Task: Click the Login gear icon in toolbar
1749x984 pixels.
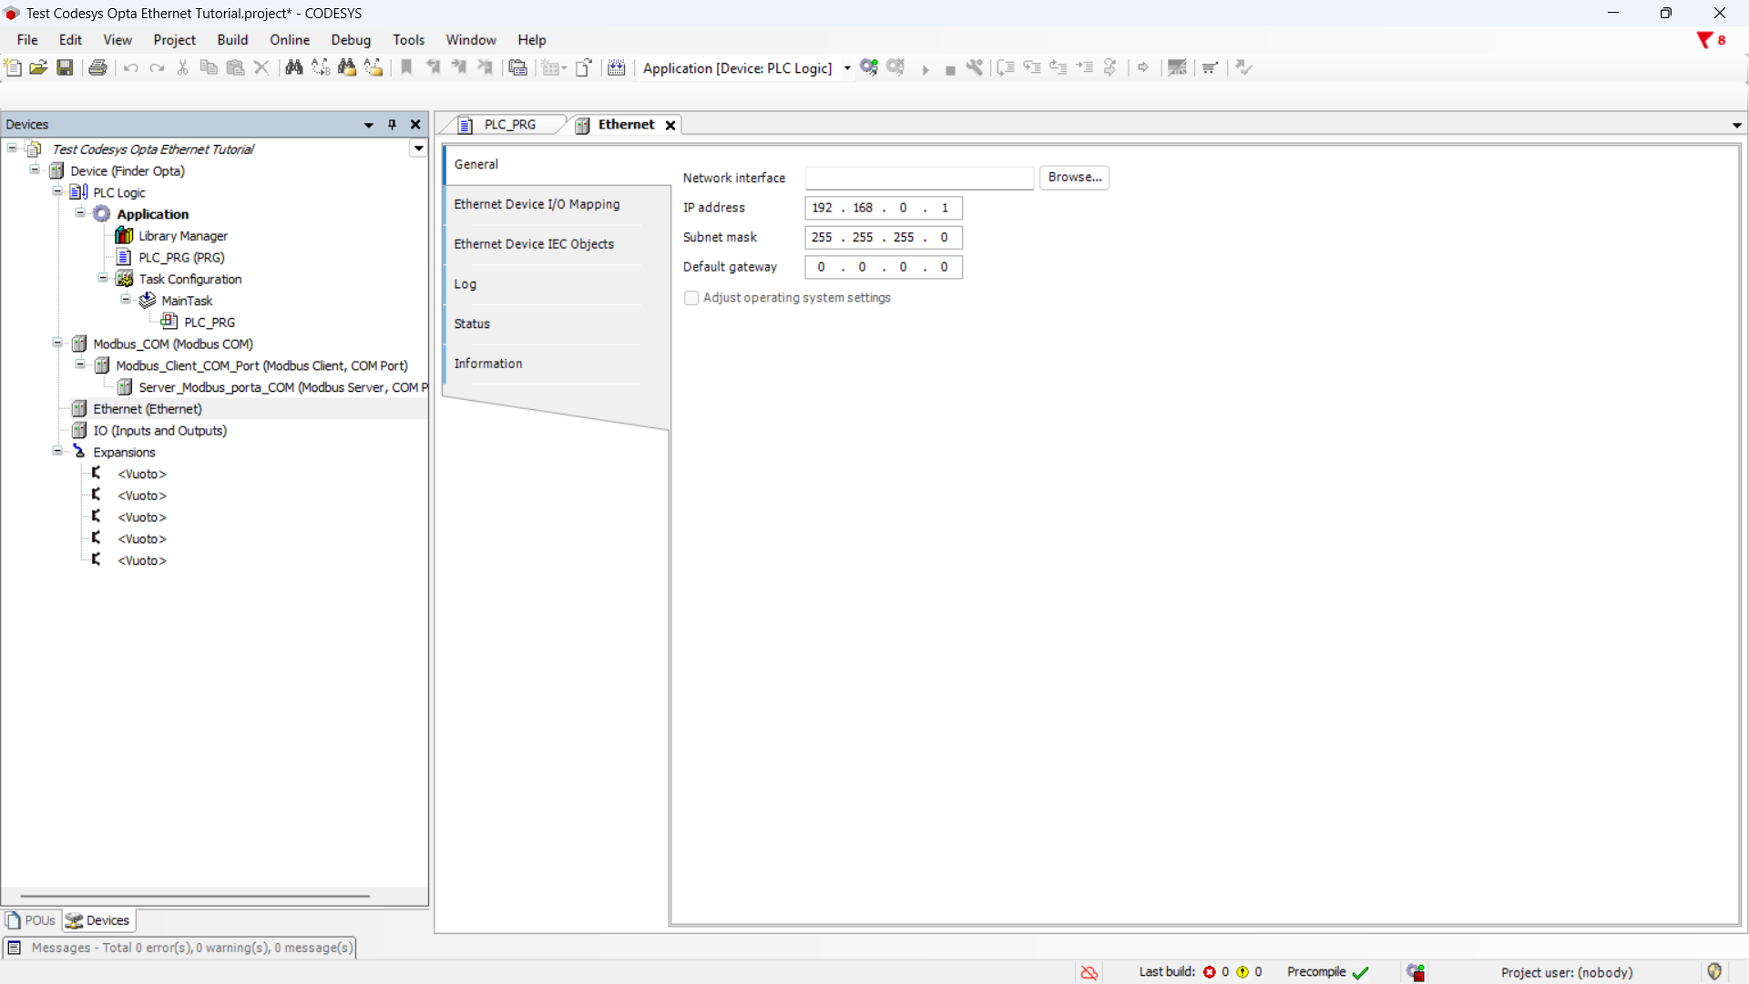Action: (869, 67)
